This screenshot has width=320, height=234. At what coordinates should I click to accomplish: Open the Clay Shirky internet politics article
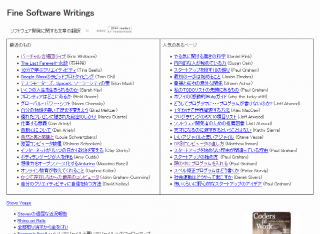(x=62, y=150)
